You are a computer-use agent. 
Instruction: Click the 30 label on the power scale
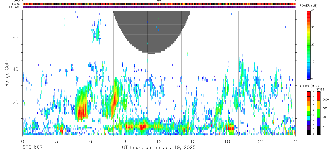[313, 28]
